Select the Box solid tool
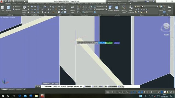This screenshot has height=98, width=175. pyautogui.click(x=3, y=8)
